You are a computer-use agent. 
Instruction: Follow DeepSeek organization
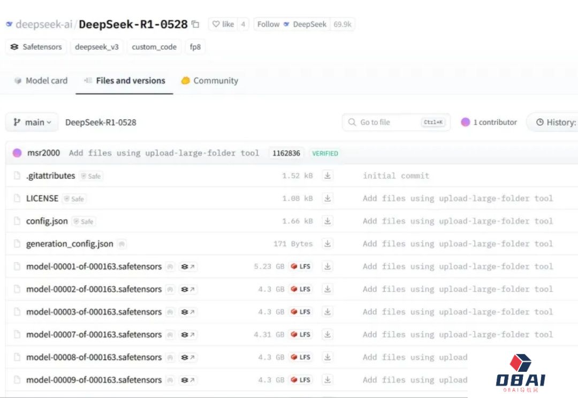(292, 24)
